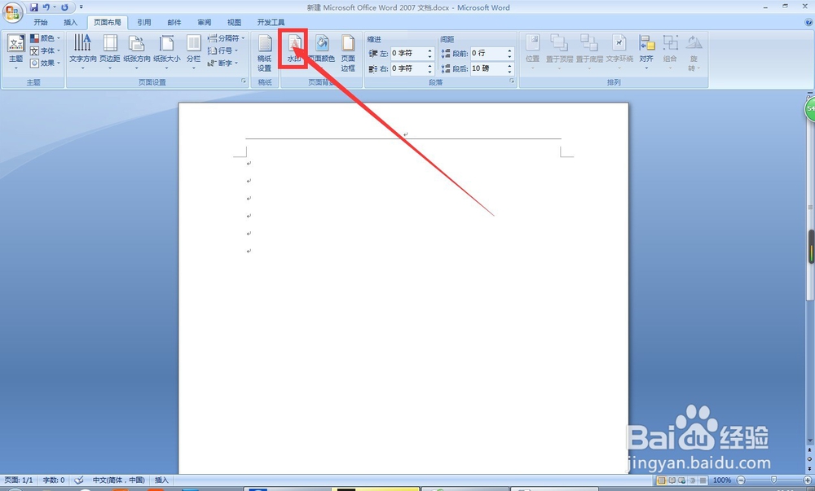The image size is (815, 491).
Task: Open the 对齐 align dropdown
Action: coord(646,52)
